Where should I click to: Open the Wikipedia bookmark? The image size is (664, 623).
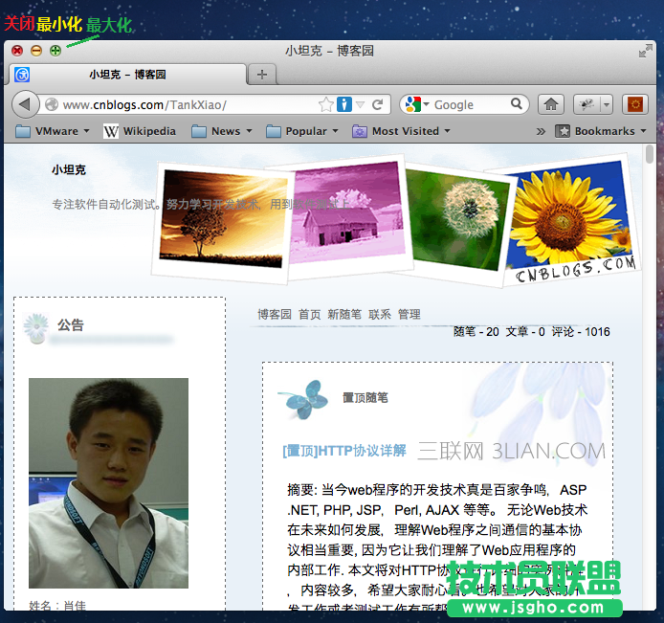point(140,131)
